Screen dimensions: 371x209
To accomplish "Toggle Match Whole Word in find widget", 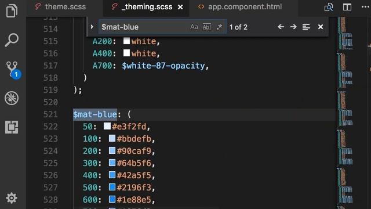I will pyautogui.click(x=207, y=27).
